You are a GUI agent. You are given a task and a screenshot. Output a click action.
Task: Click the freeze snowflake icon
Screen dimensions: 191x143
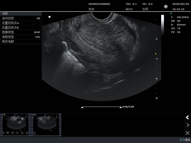[x=166, y=7]
